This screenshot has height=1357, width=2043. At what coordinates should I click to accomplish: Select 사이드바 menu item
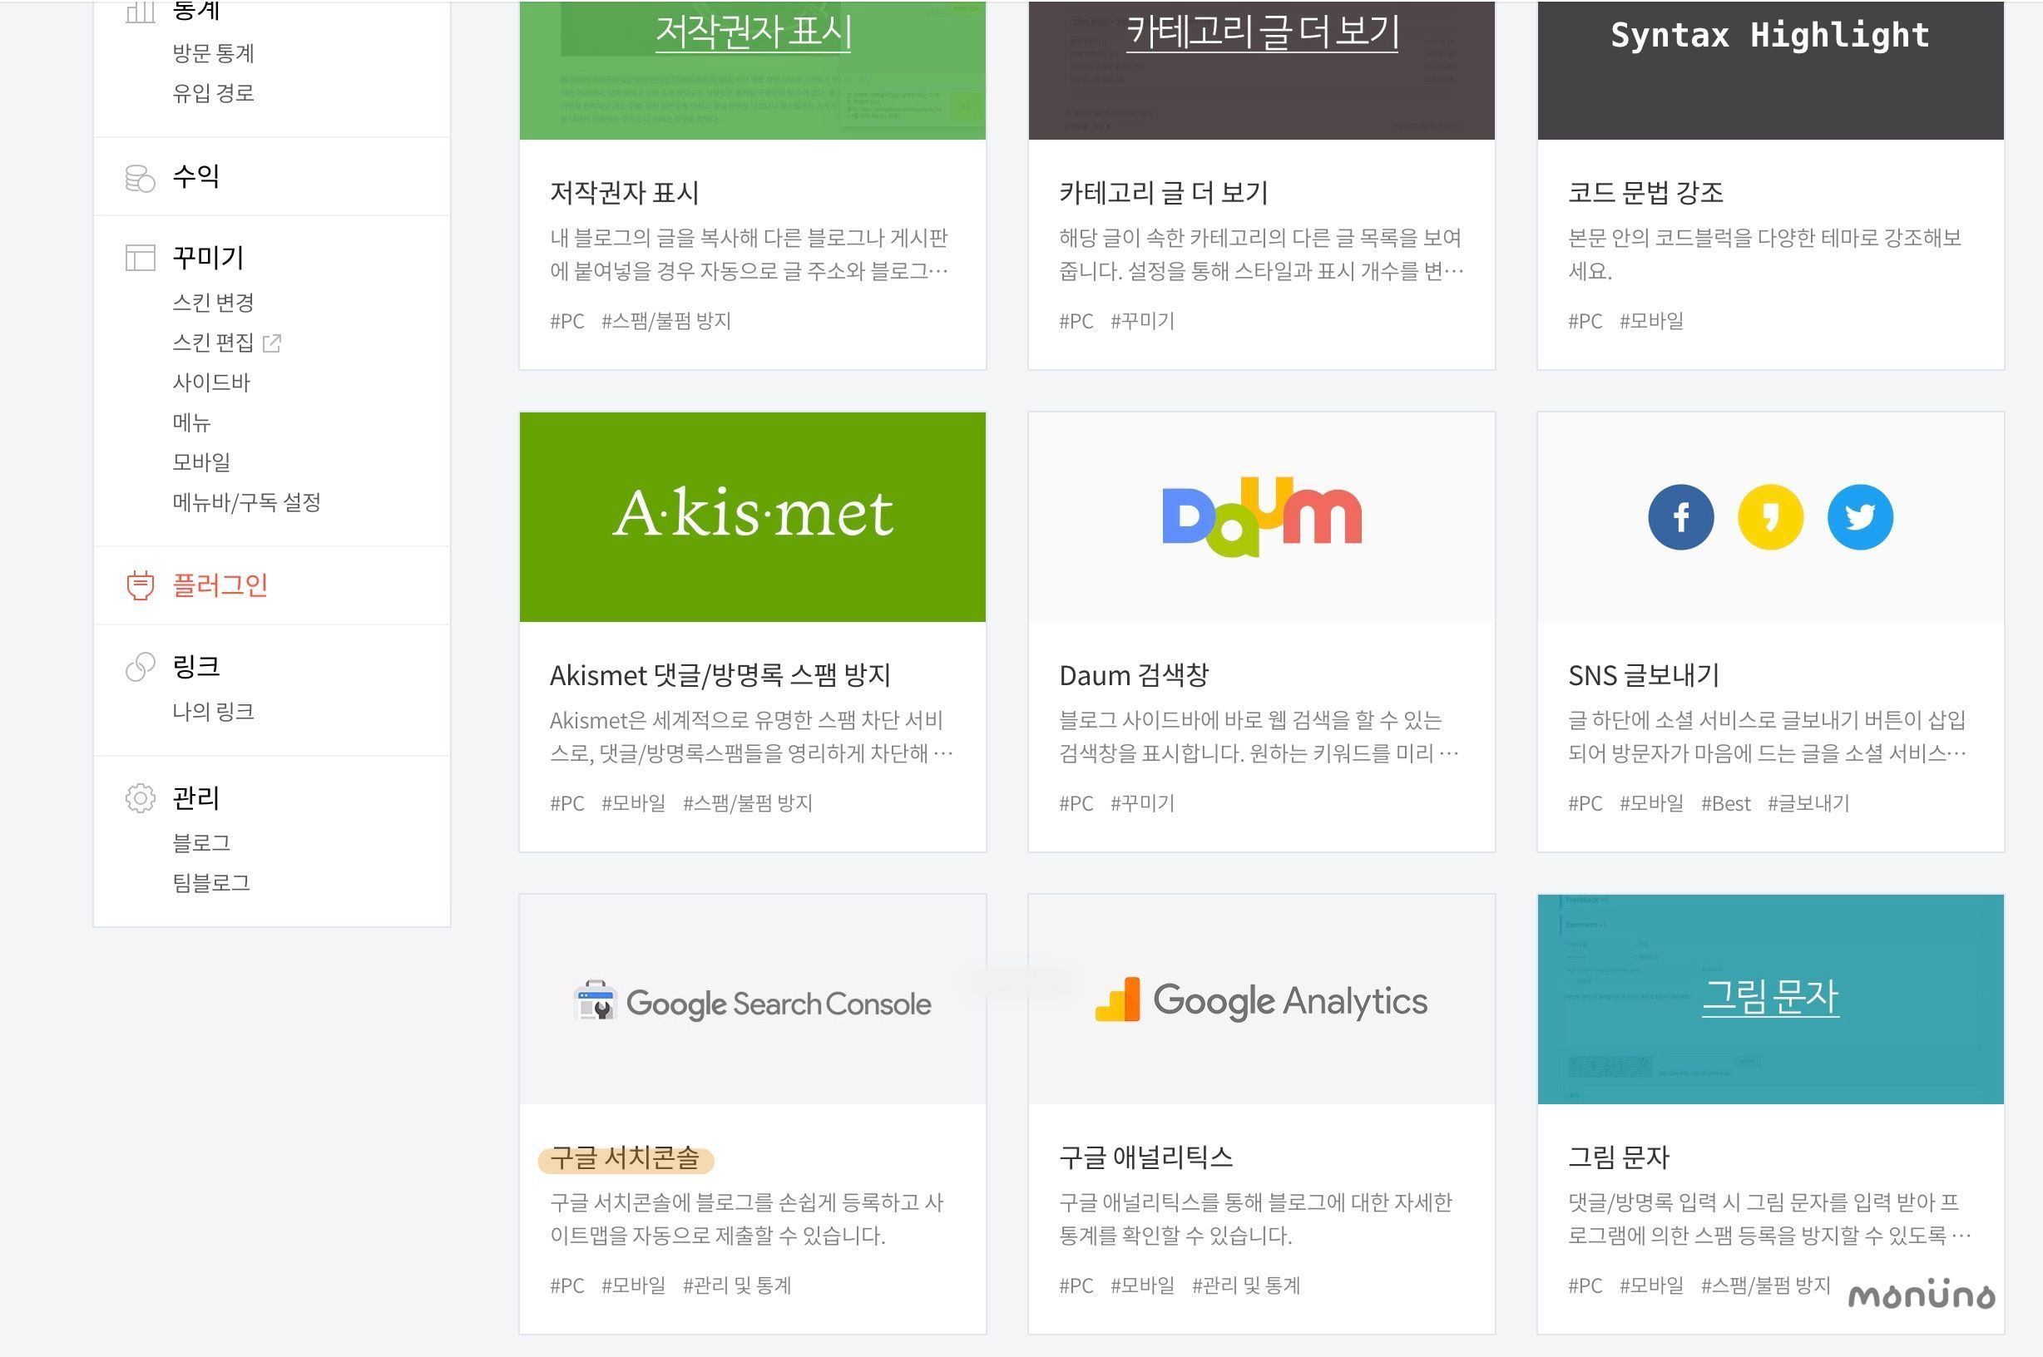211,382
